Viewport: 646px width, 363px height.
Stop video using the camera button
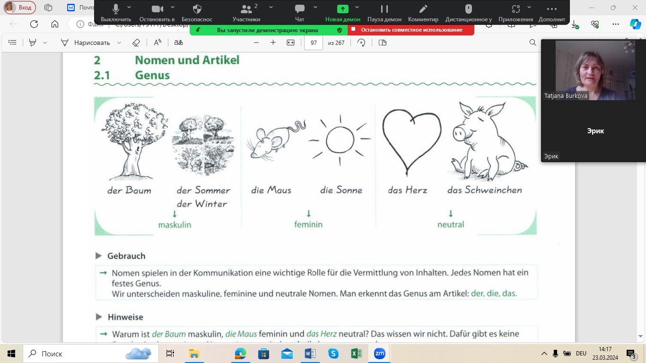(x=157, y=9)
